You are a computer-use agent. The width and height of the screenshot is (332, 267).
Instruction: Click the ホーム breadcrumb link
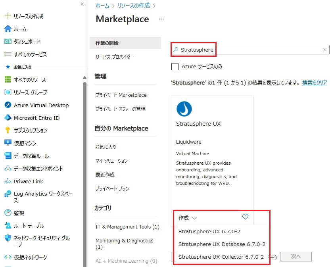pyautogui.click(x=102, y=6)
